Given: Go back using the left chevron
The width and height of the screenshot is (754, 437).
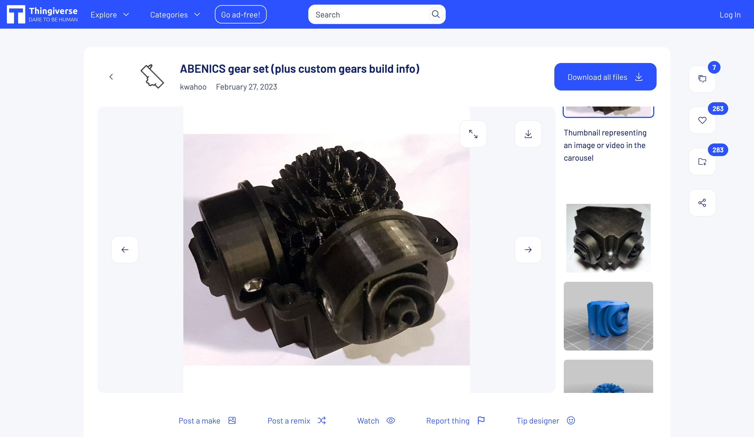Looking at the screenshot, I should click(111, 77).
